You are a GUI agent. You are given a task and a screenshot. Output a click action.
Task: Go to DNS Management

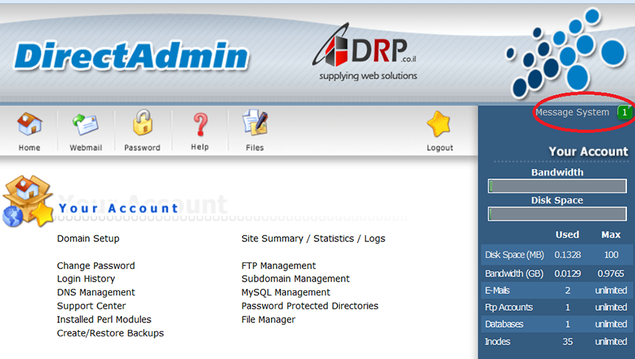(96, 292)
